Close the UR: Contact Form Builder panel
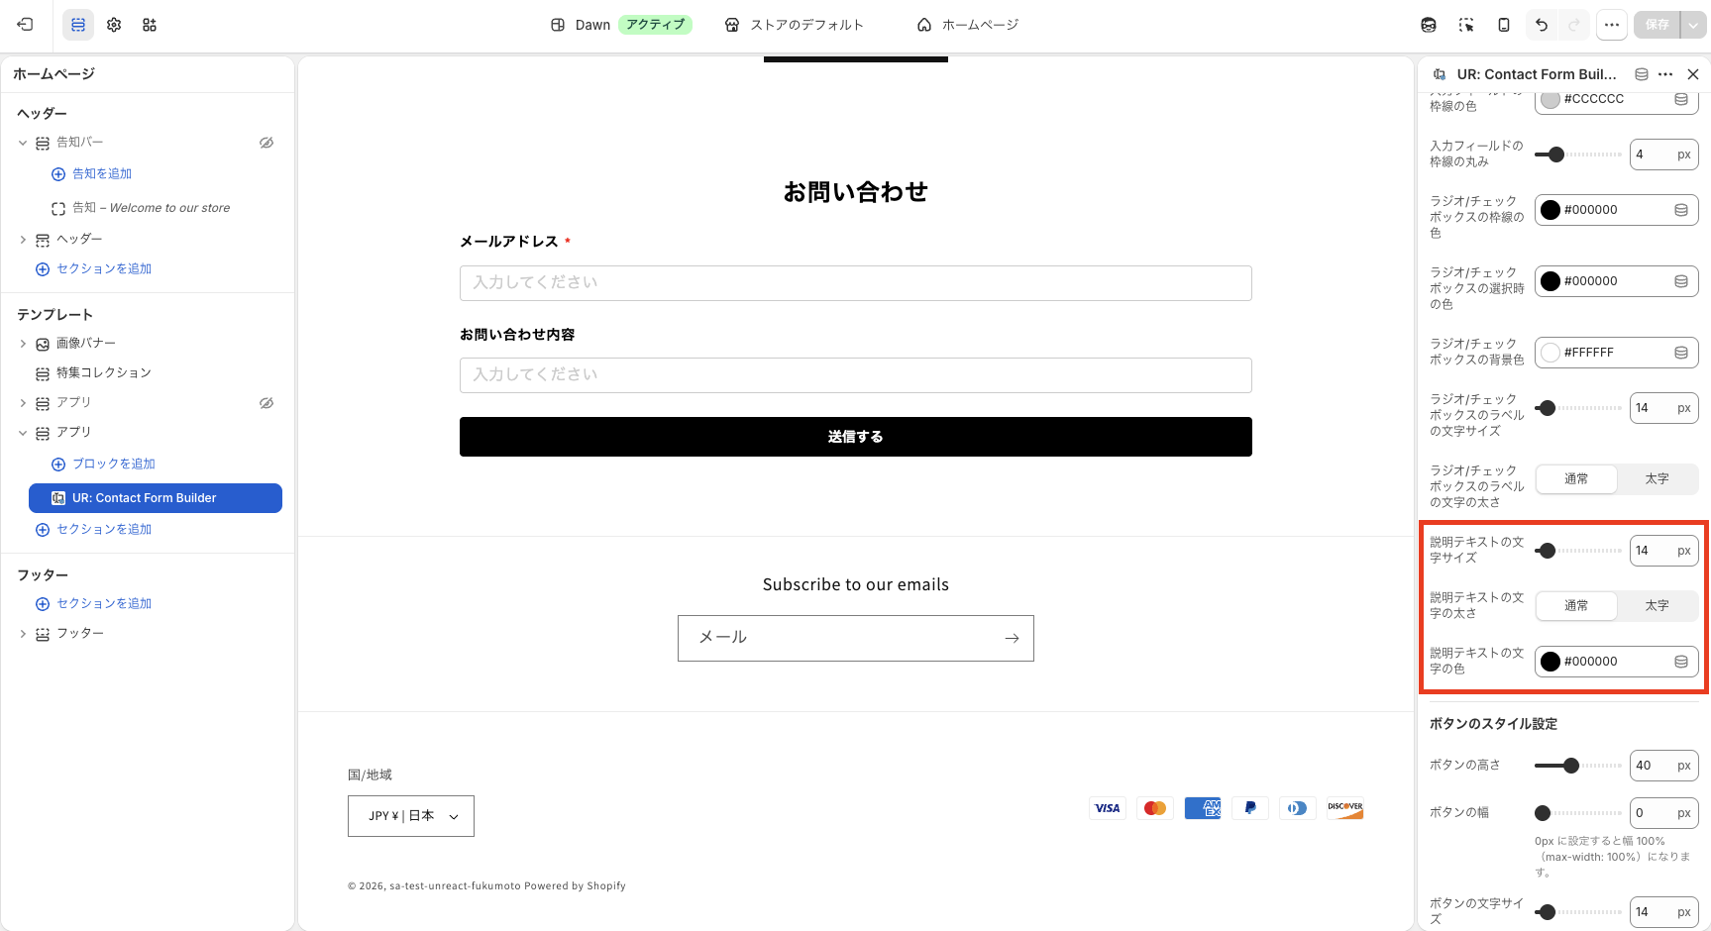 [1693, 74]
